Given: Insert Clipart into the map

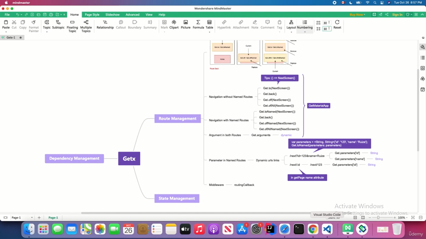Looking at the screenshot, I should (x=174, y=25).
